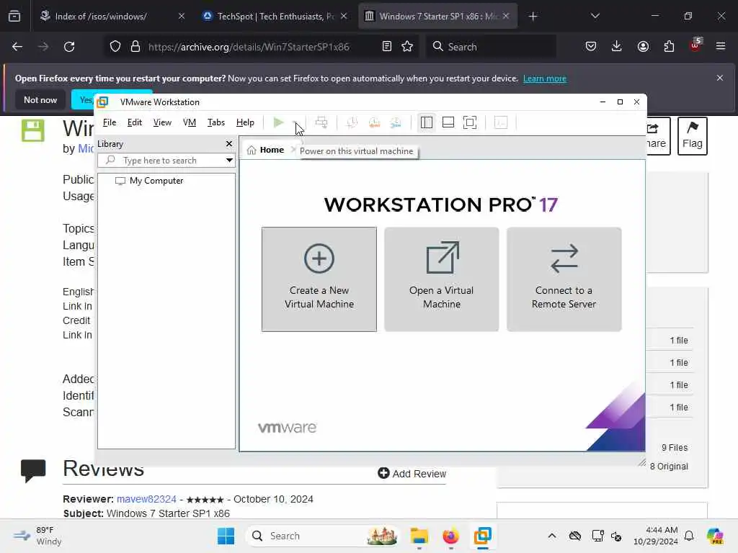Click Open a Virtual Machine
This screenshot has width=738, height=553.
pyautogui.click(x=442, y=279)
